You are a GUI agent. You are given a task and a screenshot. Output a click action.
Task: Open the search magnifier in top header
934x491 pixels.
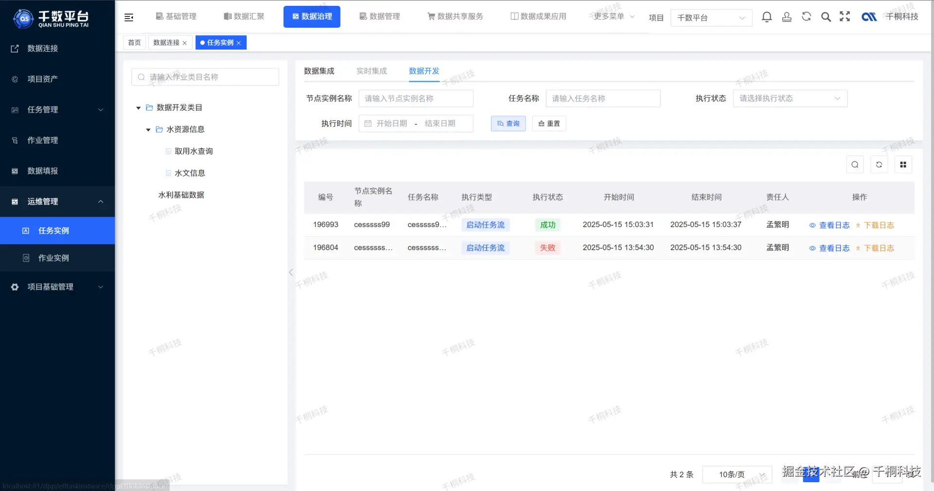point(826,17)
